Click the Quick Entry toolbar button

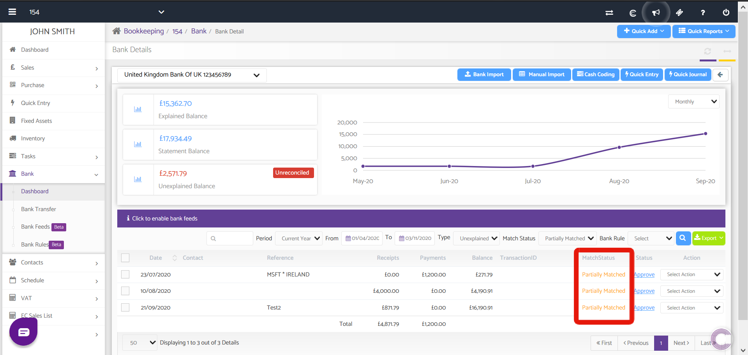click(642, 75)
